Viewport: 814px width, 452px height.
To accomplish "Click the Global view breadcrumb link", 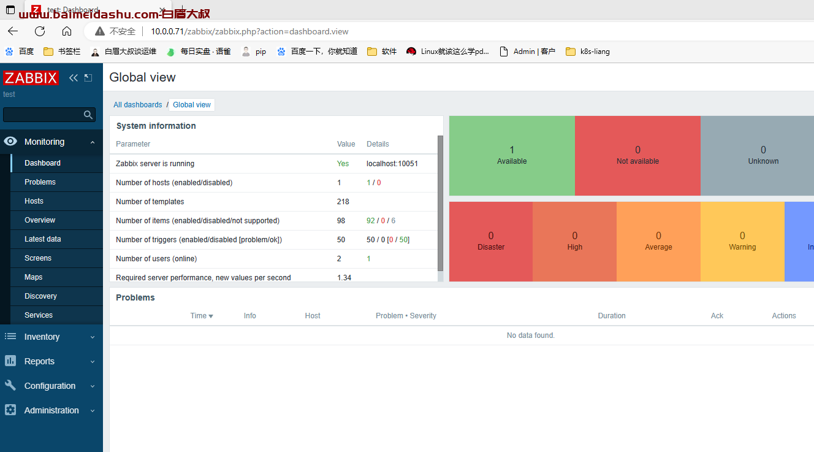I will (x=192, y=105).
